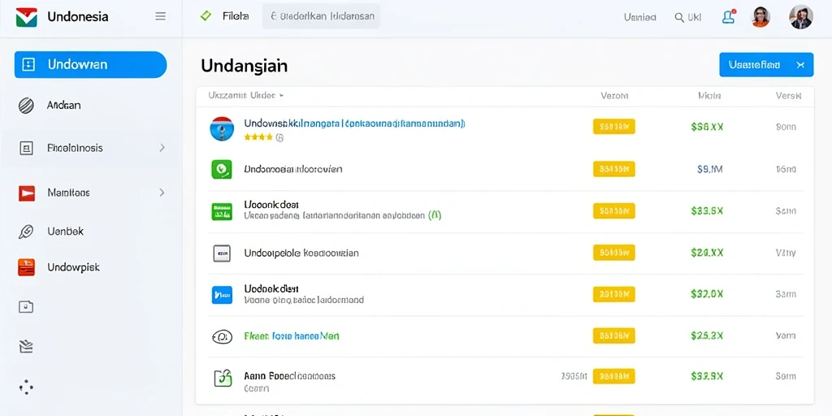Click the Undocpeldle koadooxaan row title
The height and width of the screenshot is (416, 832).
[x=301, y=253]
